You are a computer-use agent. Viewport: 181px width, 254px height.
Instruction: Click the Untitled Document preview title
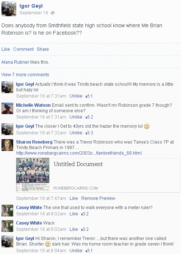coord(78,164)
